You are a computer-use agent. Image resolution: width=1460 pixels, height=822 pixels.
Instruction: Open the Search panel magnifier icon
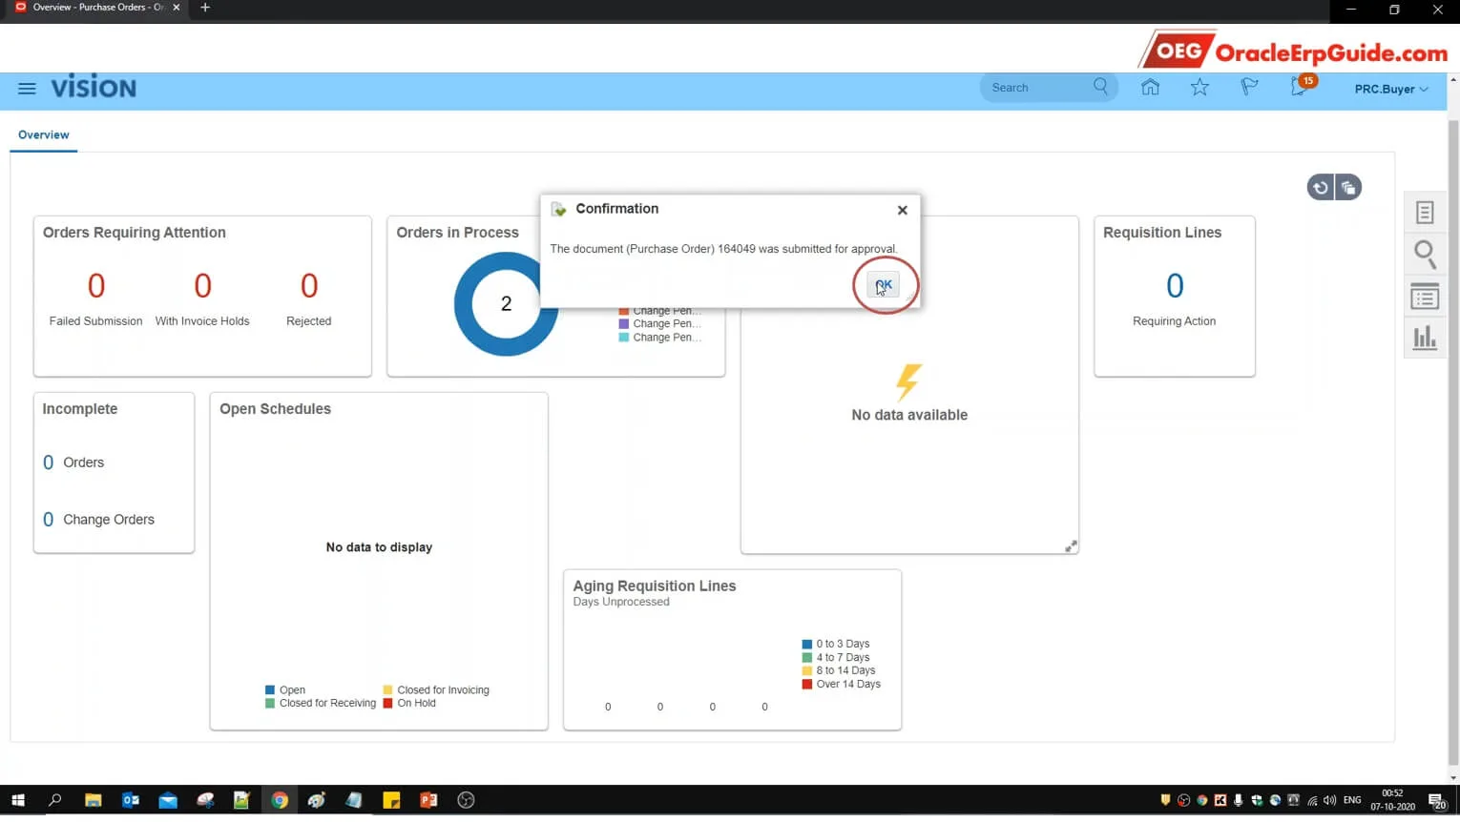pyautogui.click(x=1425, y=255)
